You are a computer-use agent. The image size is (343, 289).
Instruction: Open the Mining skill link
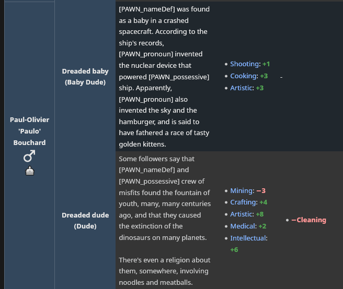(x=242, y=191)
